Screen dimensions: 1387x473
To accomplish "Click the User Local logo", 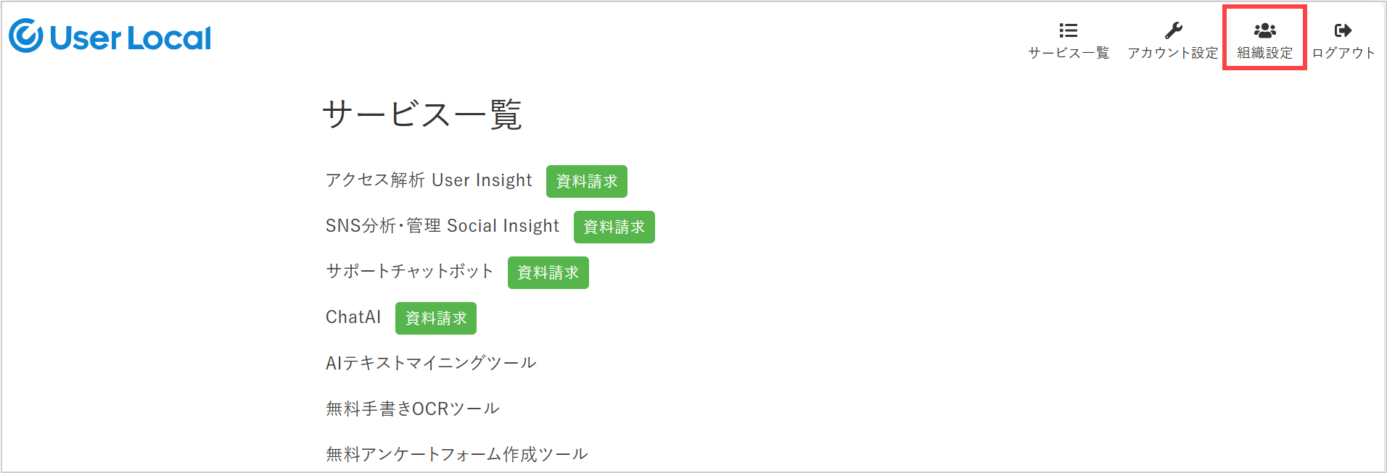I will tap(110, 36).
